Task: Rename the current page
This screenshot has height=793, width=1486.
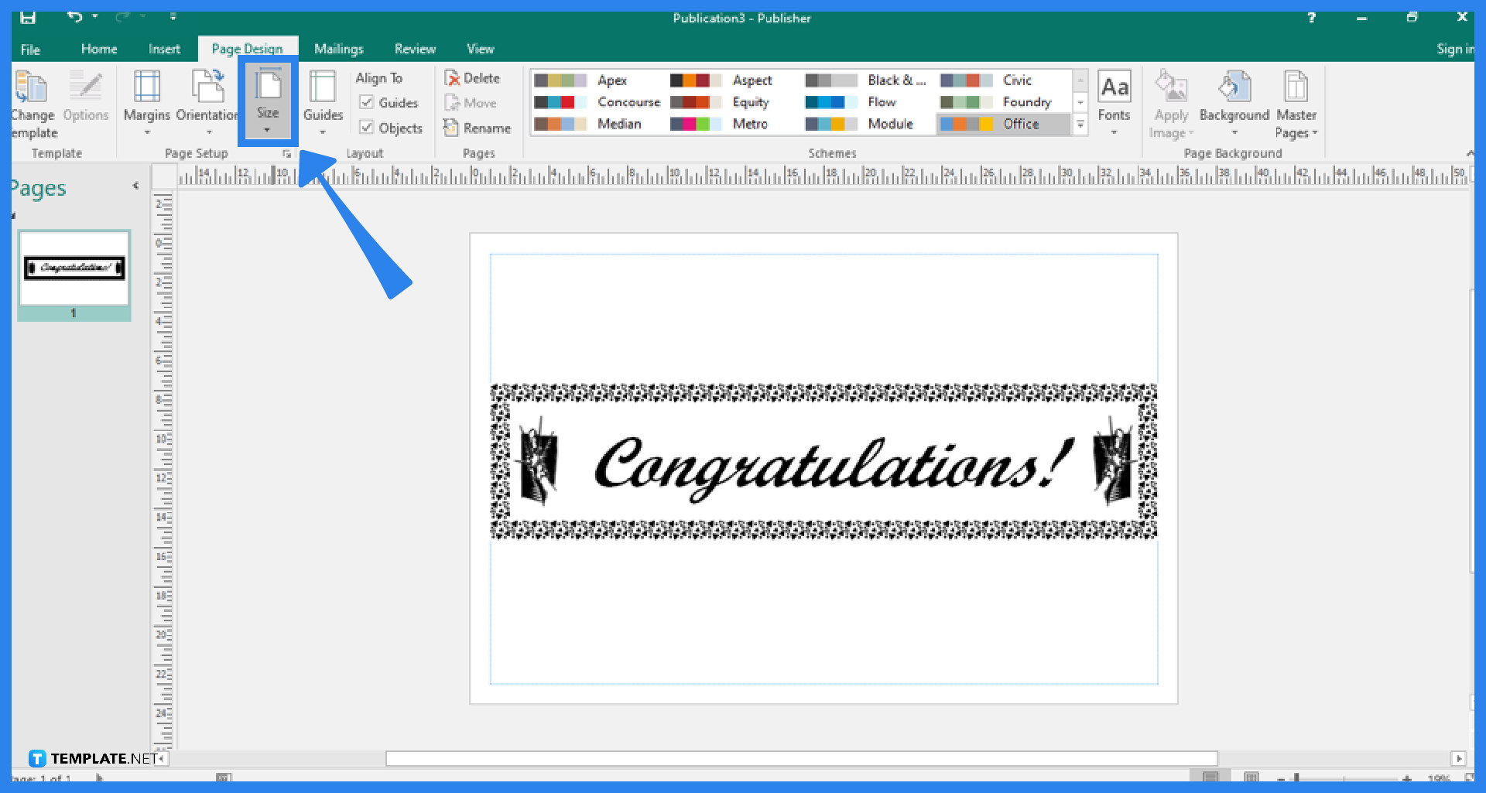Action: (x=478, y=128)
